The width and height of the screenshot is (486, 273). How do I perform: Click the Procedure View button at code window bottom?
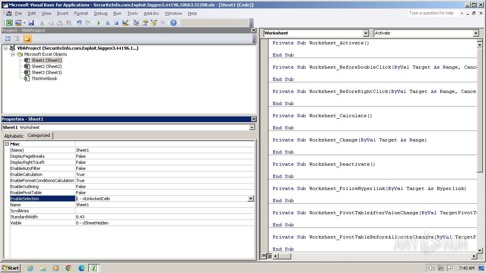click(x=264, y=256)
